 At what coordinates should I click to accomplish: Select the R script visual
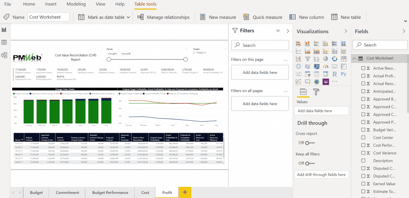tap(335, 74)
